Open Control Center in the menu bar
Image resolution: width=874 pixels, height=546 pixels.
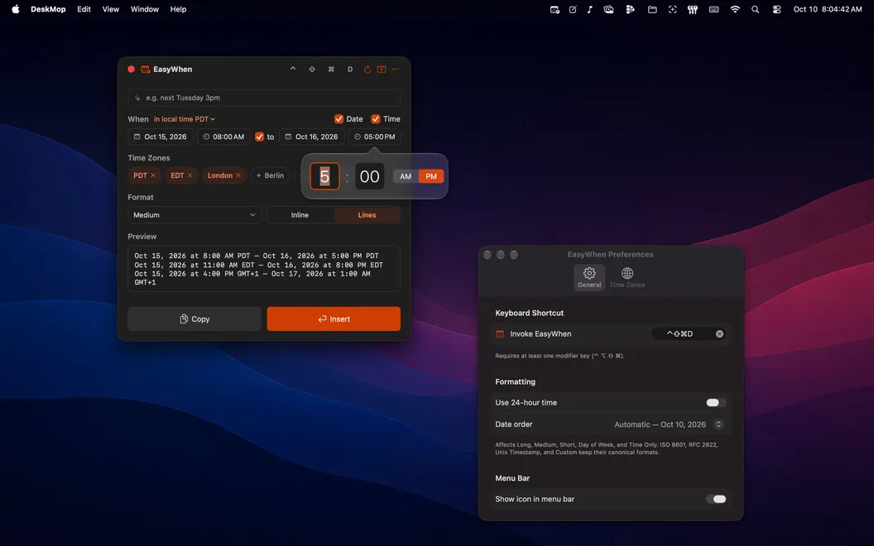pos(776,9)
